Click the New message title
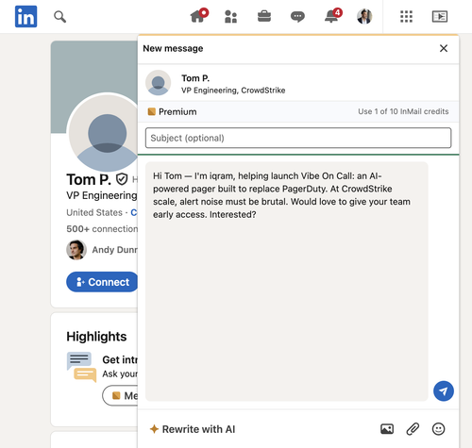The height and width of the screenshot is (448, 472). click(173, 48)
